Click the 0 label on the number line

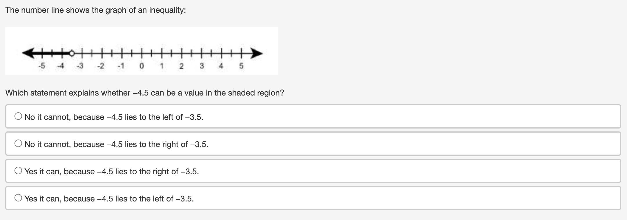point(142,66)
